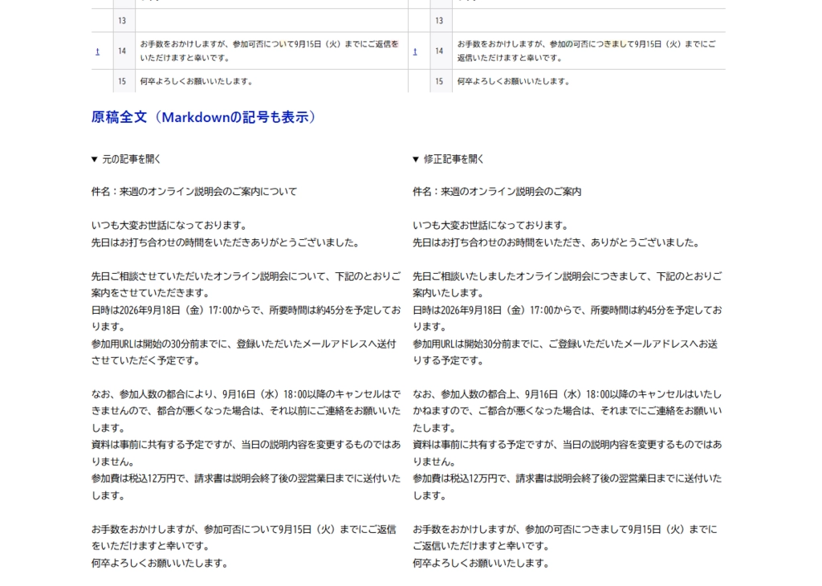822x586 pixels.
Task: Click 何卒よろしくお願いいたします in revised diff row 15
Action: (x=514, y=82)
